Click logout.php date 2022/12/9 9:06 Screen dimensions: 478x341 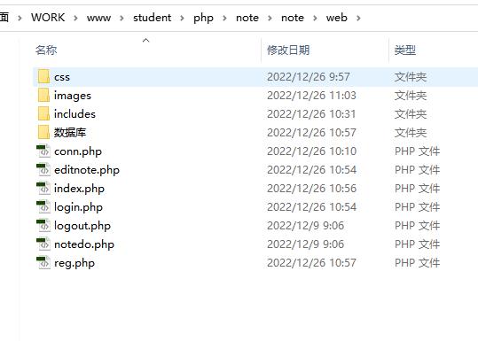point(305,225)
